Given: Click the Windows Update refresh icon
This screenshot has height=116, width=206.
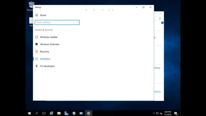Looking at the screenshot, I should point(37,37).
